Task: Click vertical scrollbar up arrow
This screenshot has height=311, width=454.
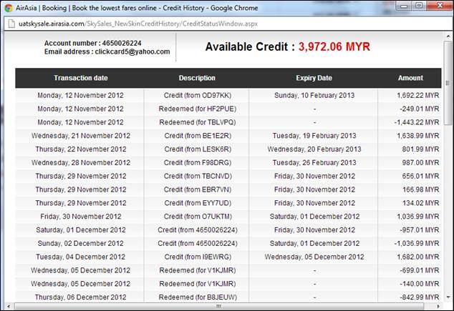Action: [x=448, y=36]
